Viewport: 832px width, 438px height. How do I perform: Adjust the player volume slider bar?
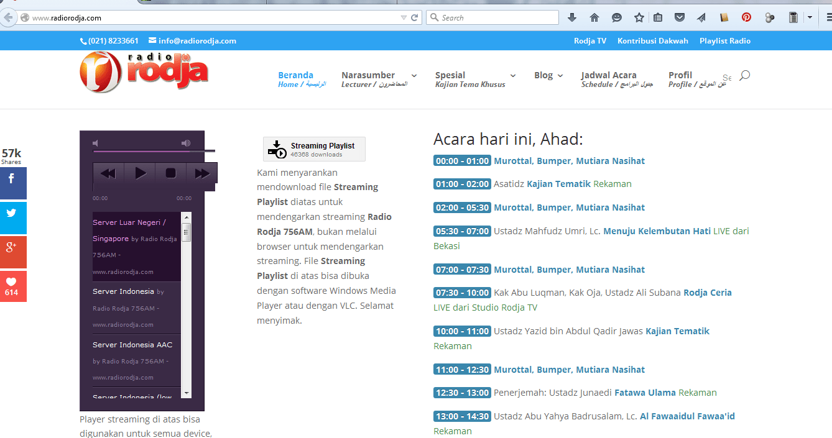pyautogui.click(x=154, y=151)
